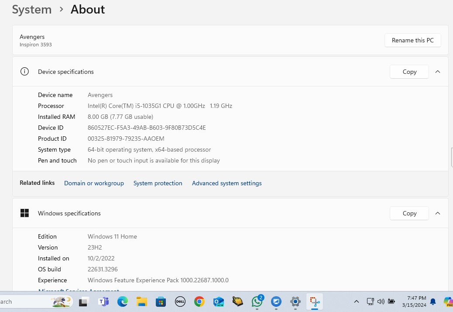453x312 pixels.
Task: Copy the Device specifications
Action: tap(409, 72)
